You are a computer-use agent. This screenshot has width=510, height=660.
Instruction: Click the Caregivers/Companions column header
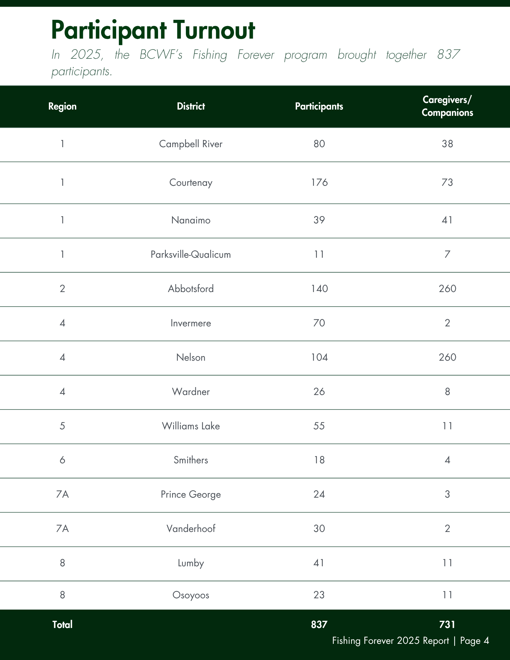447,106
